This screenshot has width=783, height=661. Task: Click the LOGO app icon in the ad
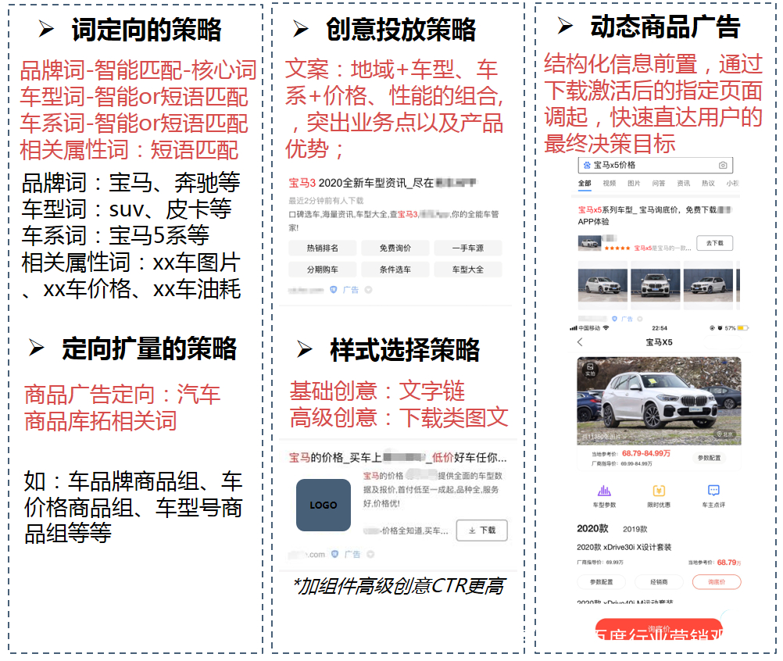(x=324, y=506)
